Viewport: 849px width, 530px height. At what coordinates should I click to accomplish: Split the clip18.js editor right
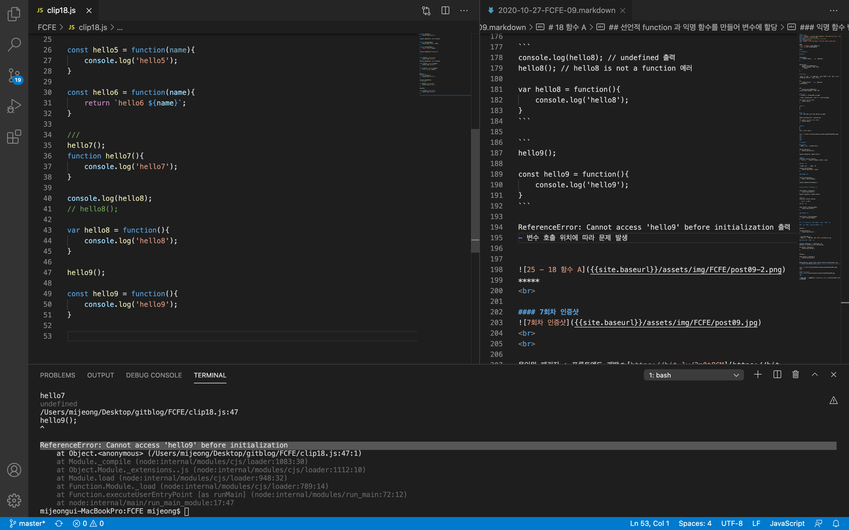point(445,11)
